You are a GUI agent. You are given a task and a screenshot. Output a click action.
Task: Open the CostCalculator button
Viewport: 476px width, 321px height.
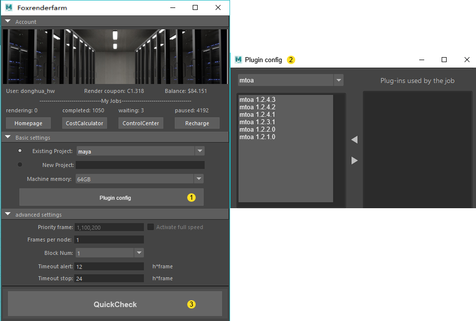tap(84, 123)
